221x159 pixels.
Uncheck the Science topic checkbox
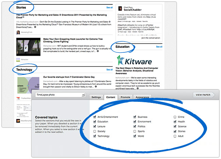point(175,127)
